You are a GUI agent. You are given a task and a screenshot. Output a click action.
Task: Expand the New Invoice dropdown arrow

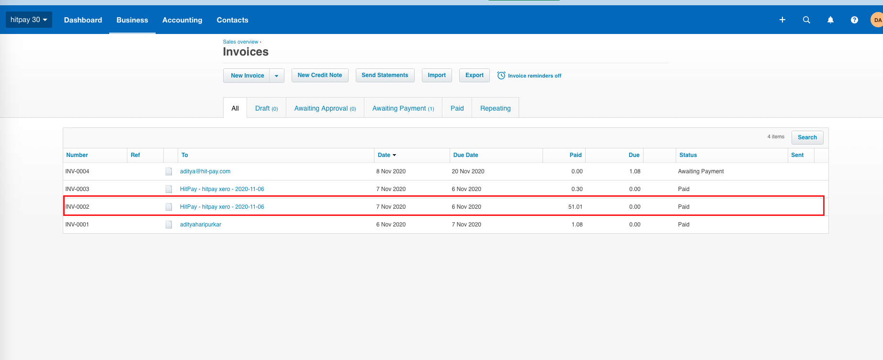tap(277, 76)
